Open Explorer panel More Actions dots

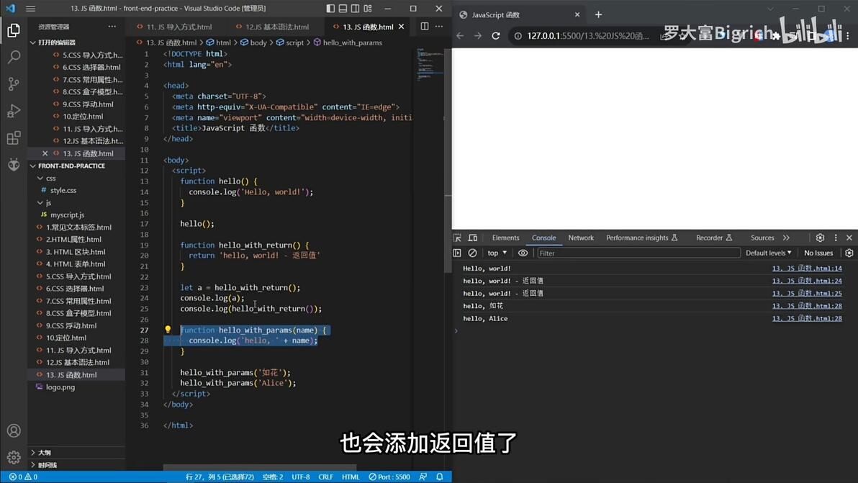(112, 26)
